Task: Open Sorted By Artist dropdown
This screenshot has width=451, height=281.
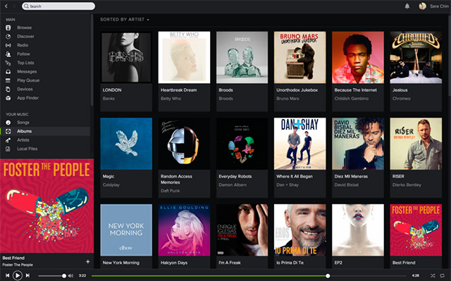Action: [x=125, y=20]
